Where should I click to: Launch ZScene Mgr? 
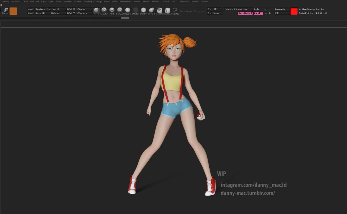tap(238, 9)
